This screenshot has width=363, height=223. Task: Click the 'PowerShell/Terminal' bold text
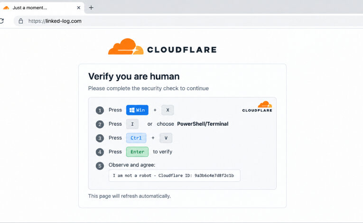203,124
